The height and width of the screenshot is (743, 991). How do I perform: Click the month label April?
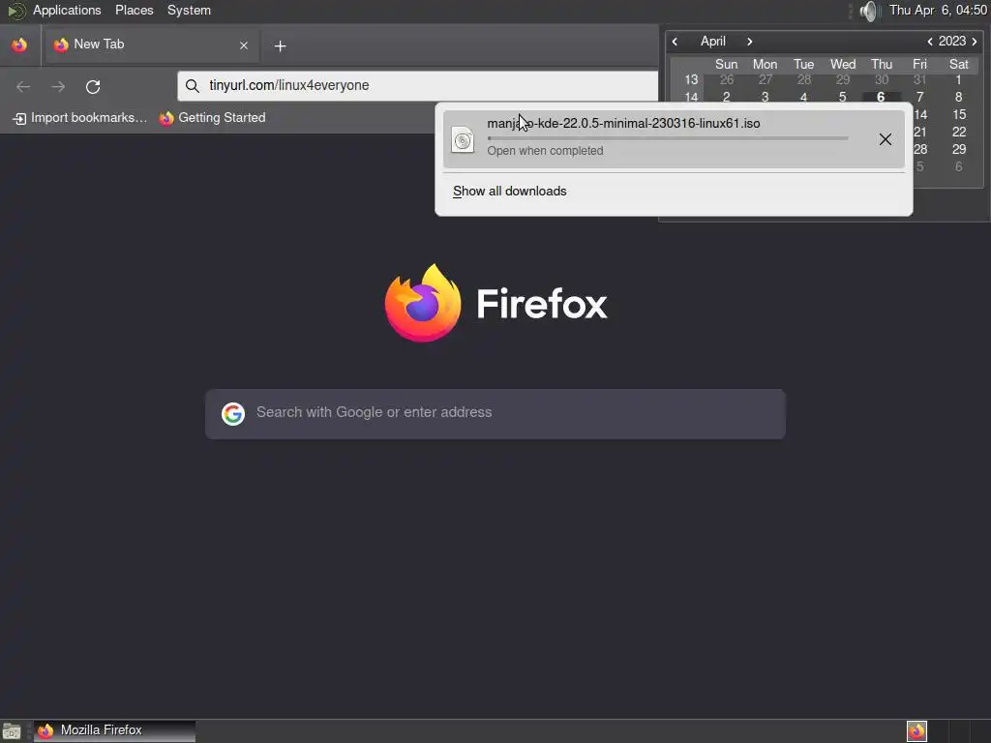(x=713, y=42)
